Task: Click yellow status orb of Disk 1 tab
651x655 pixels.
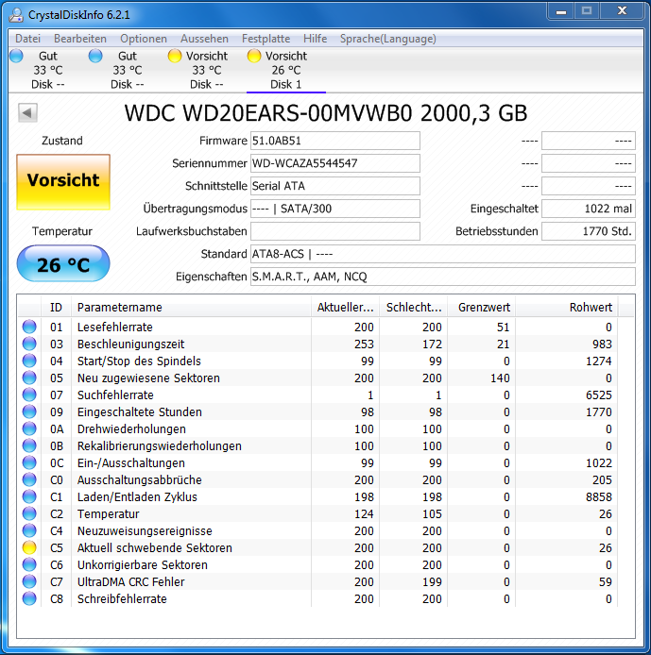Action: 254,56
